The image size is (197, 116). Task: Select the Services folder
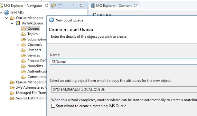(34, 55)
